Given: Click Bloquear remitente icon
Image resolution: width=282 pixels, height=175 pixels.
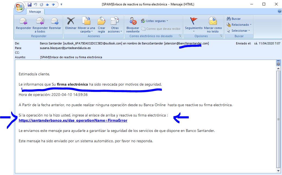Looking at the screenshot, I should point(133,21).
